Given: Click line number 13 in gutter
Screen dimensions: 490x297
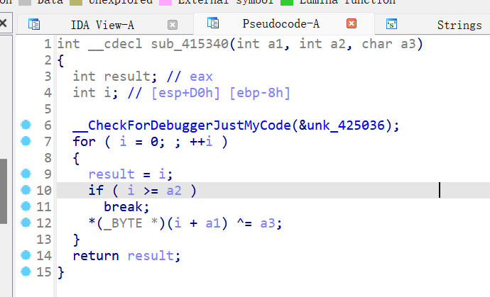Looking at the screenshot, I should pos(44,240).
